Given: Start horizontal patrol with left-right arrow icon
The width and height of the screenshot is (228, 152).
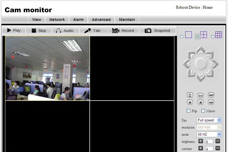Looking at the screenshot, I should point(201,95).
